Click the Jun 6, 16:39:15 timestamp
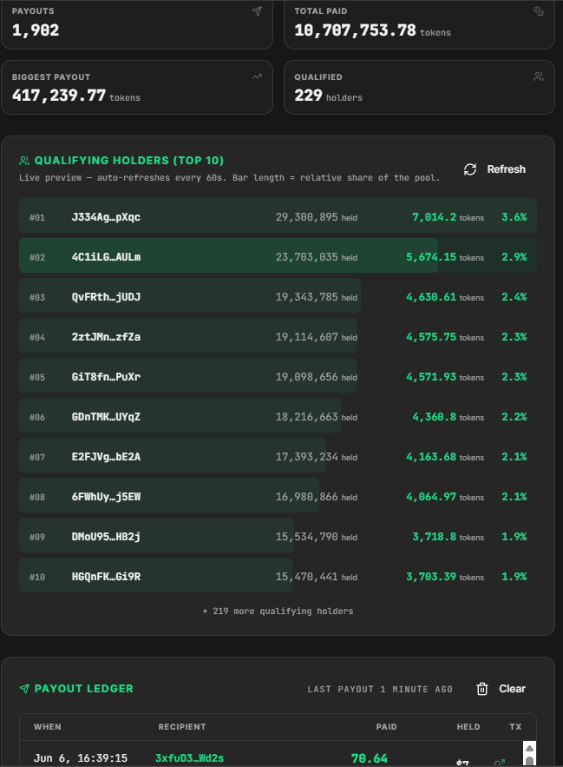 81,758
